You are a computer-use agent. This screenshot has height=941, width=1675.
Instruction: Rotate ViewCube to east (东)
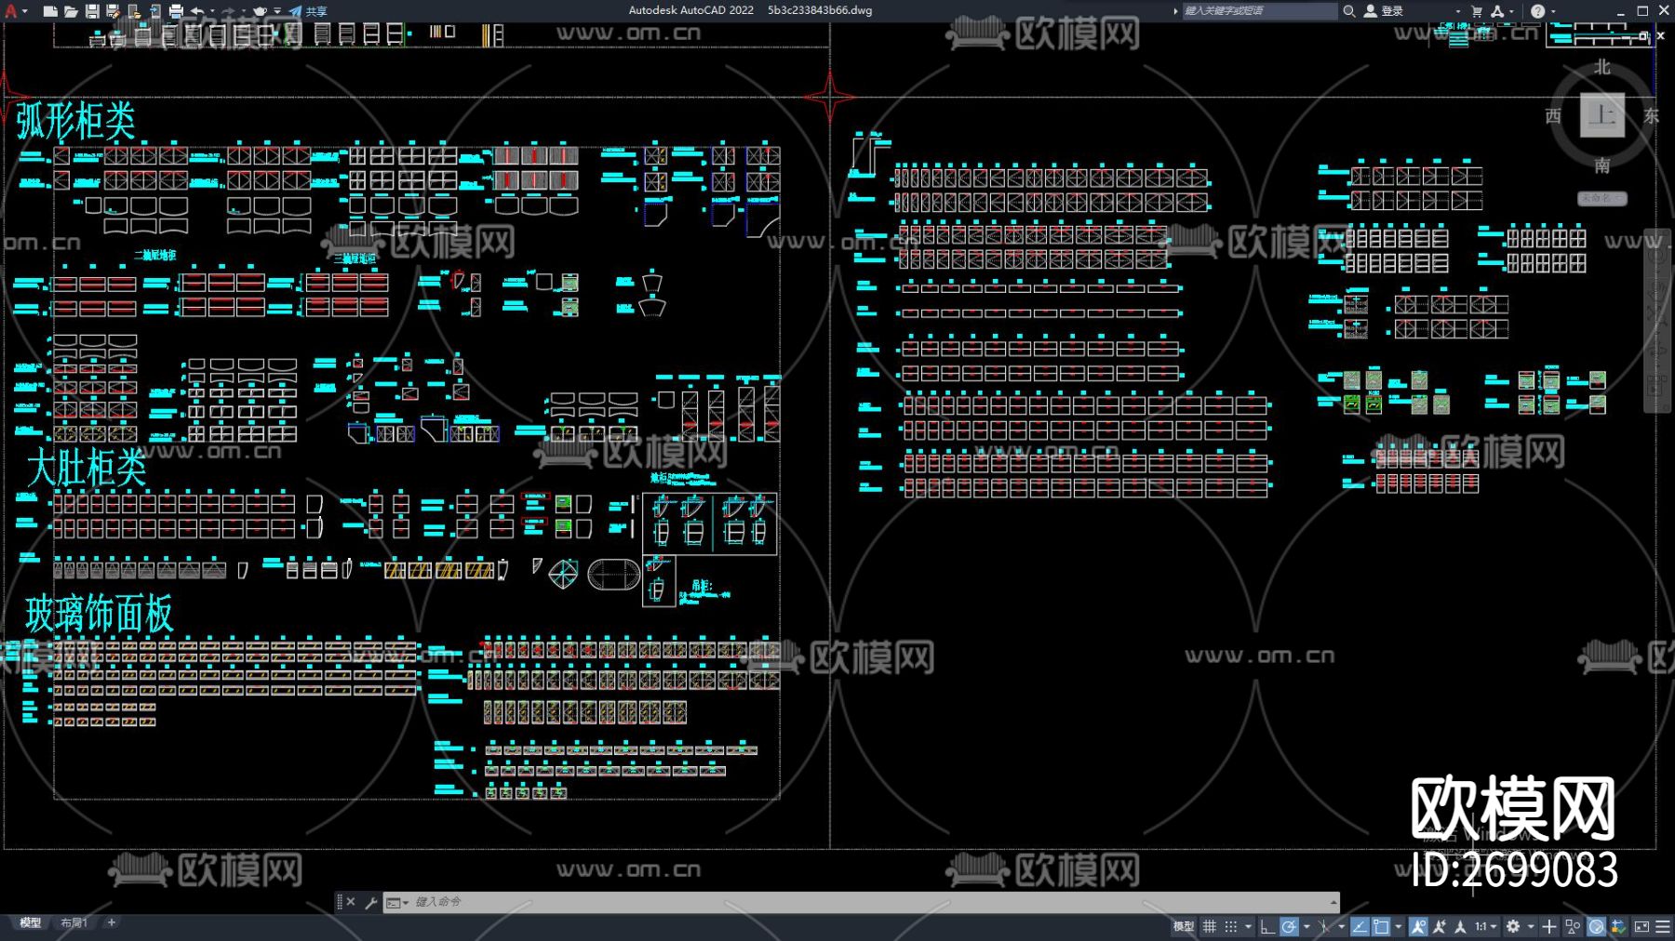pos(1651,116)
